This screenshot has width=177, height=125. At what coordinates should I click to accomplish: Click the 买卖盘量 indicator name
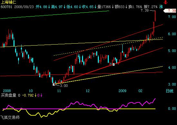tap(9, 95)
